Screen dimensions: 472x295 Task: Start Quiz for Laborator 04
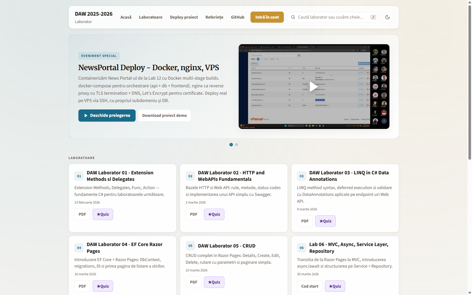coord(103,286)
